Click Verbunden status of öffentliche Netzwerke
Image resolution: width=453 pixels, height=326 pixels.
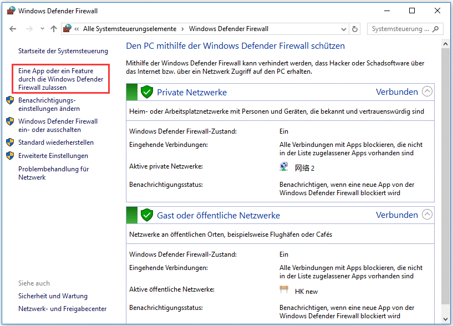tap(396, 215)
